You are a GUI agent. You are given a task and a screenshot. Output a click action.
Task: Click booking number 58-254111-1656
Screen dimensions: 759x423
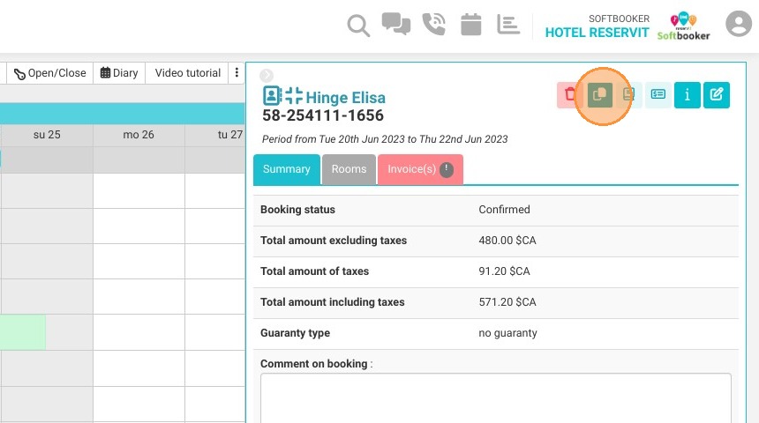pyautogui.click(x=323, y=115)
